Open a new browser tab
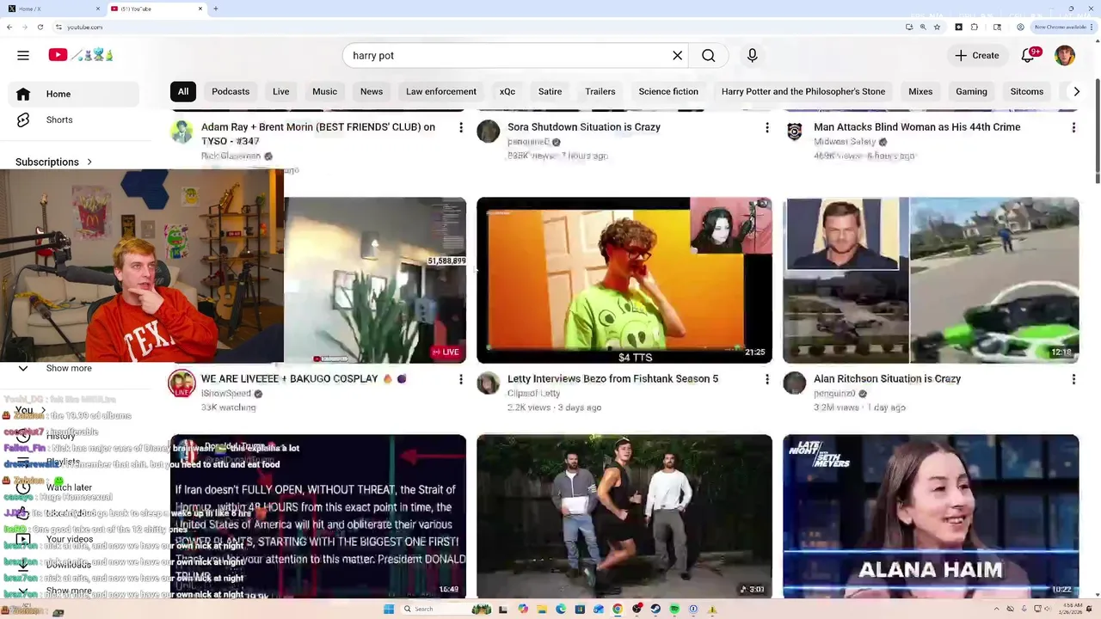The width and height of the screenshot is (1101, 619). pos(215,9)
